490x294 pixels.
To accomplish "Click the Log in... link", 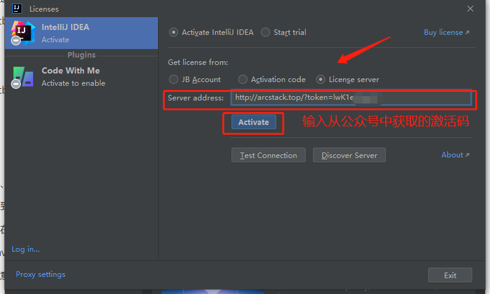I will 26,249.
